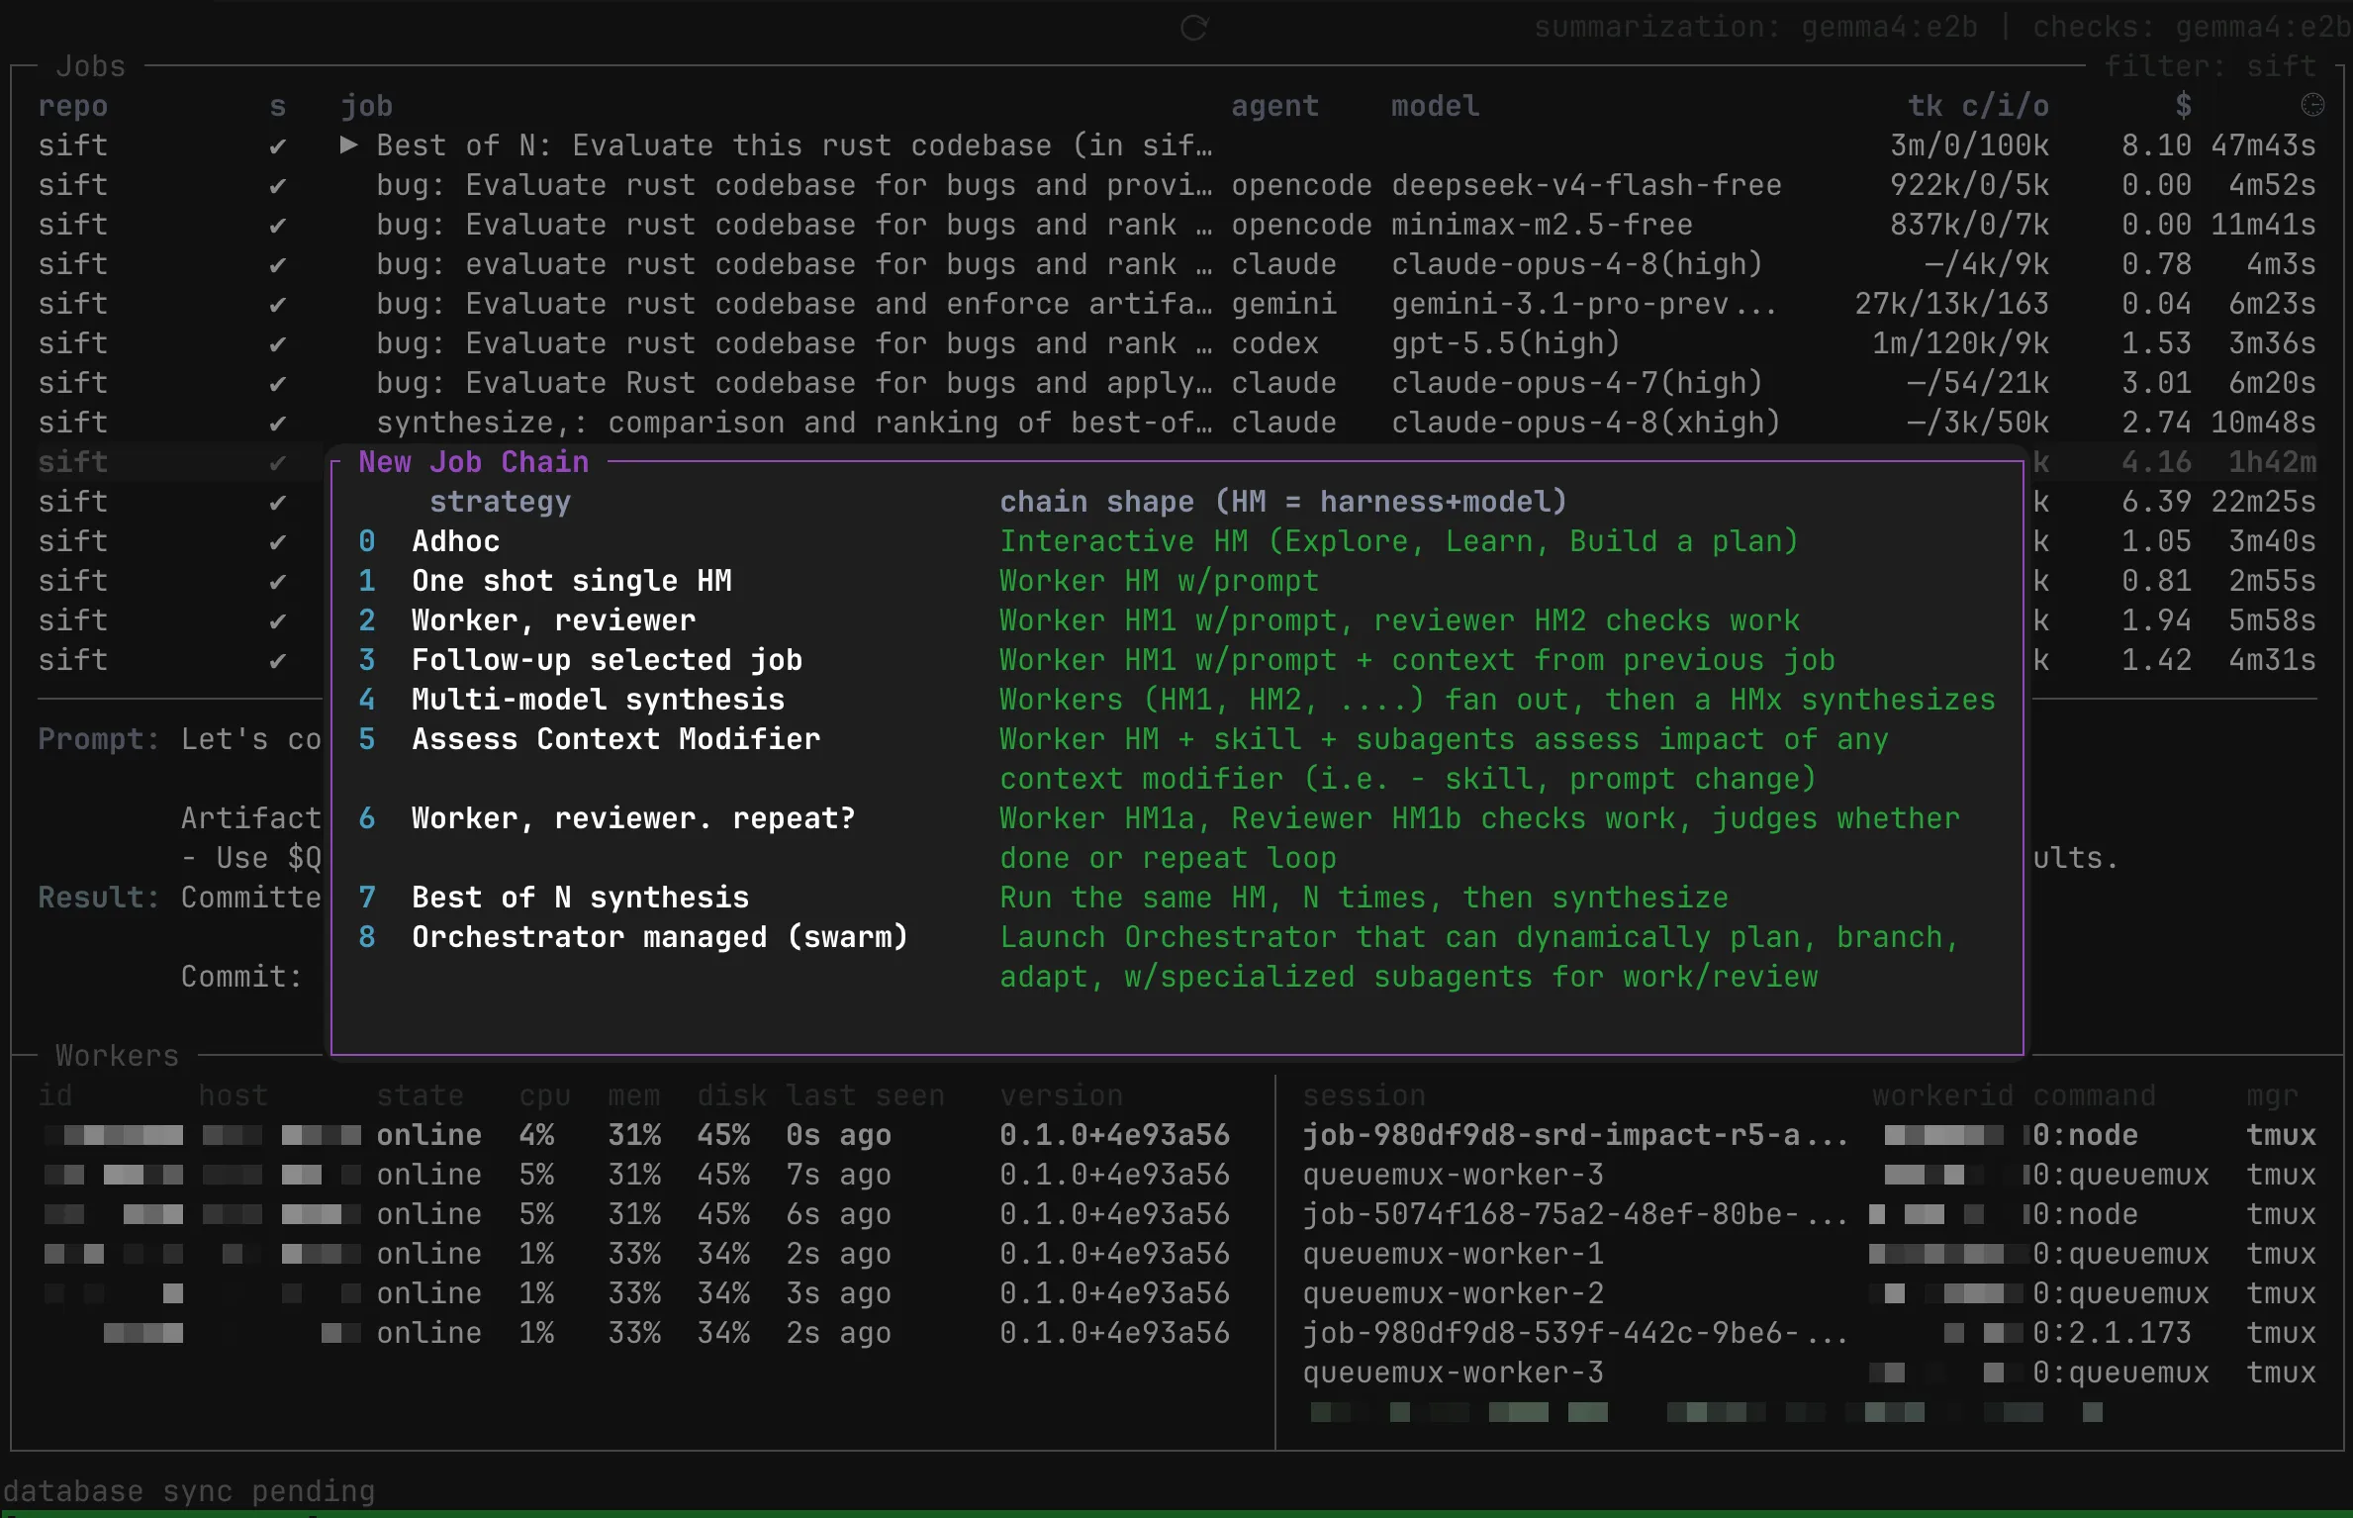Click the refresh spinner icon at top
This screenshot has width=2353, height=1518.
click(x=1194, y=28)
